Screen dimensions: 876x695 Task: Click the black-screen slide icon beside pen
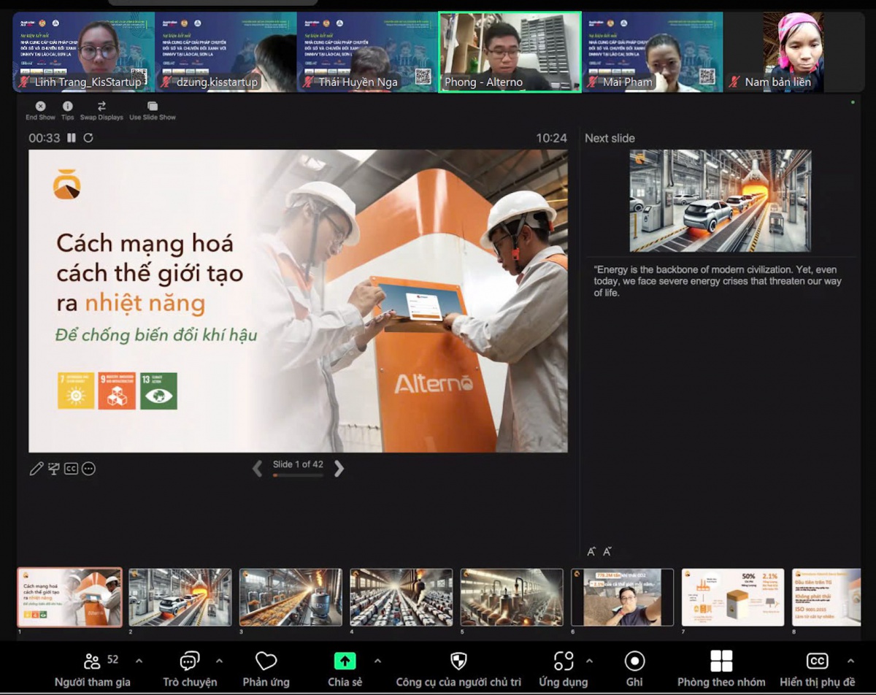(54, 469)
